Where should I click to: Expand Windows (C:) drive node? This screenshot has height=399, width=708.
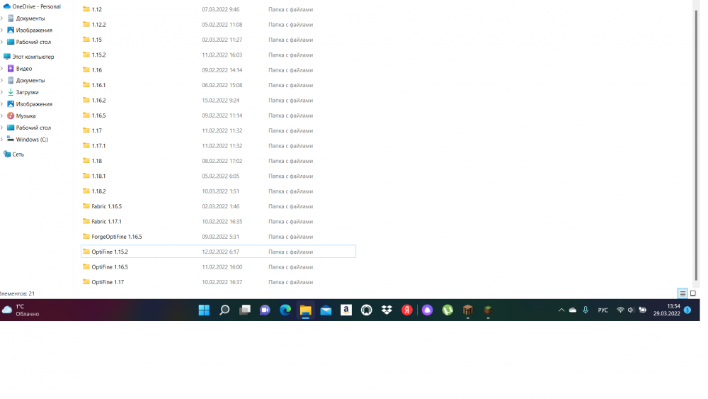2,140
